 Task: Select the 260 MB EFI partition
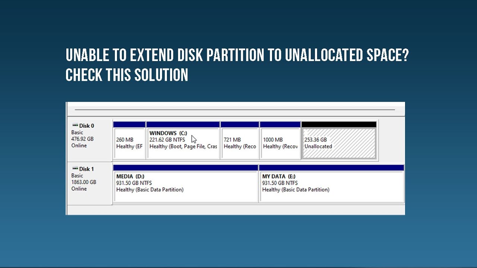[x=129, y=141]
